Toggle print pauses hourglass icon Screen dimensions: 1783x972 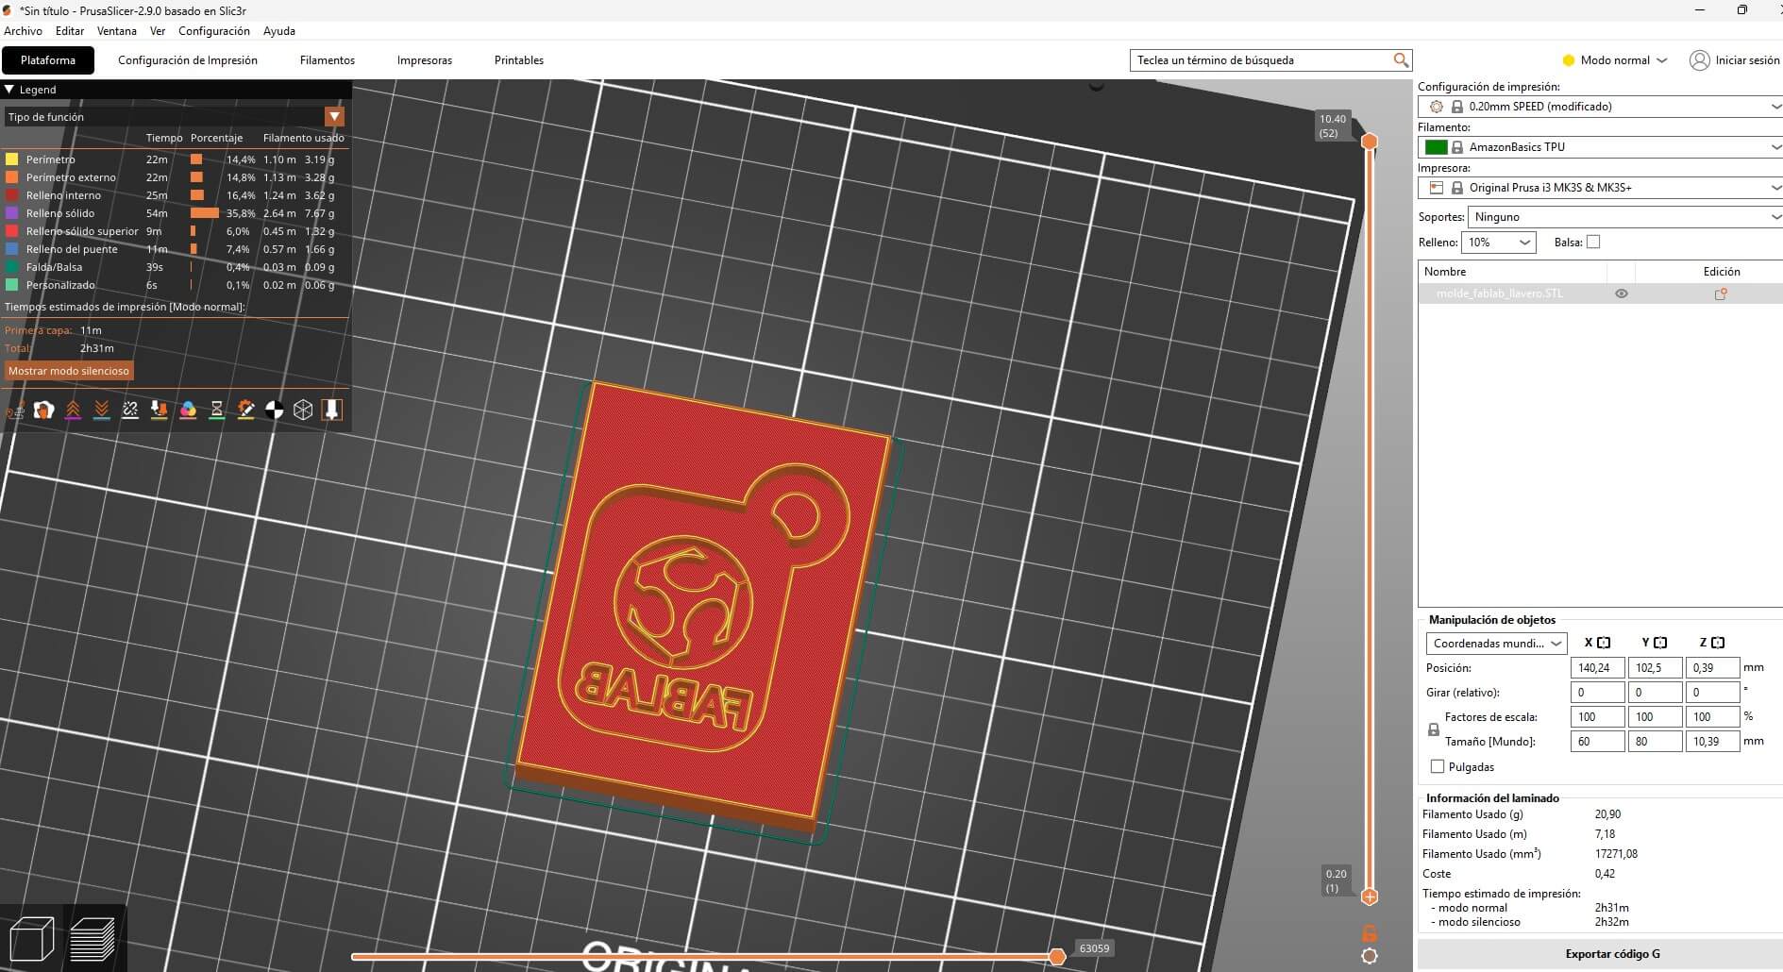point(217,410)
